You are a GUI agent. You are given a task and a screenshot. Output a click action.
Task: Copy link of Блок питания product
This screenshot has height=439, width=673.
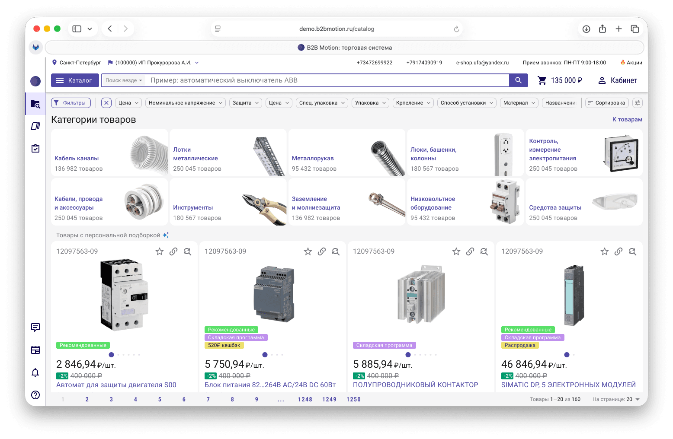(322, 251)
